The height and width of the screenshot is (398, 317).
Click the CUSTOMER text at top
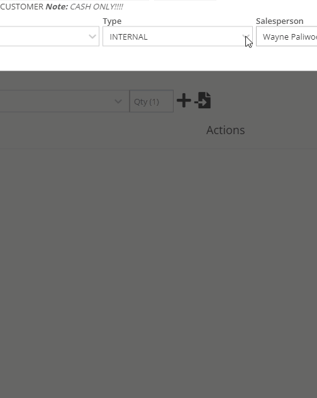click(x=22, y=6)
